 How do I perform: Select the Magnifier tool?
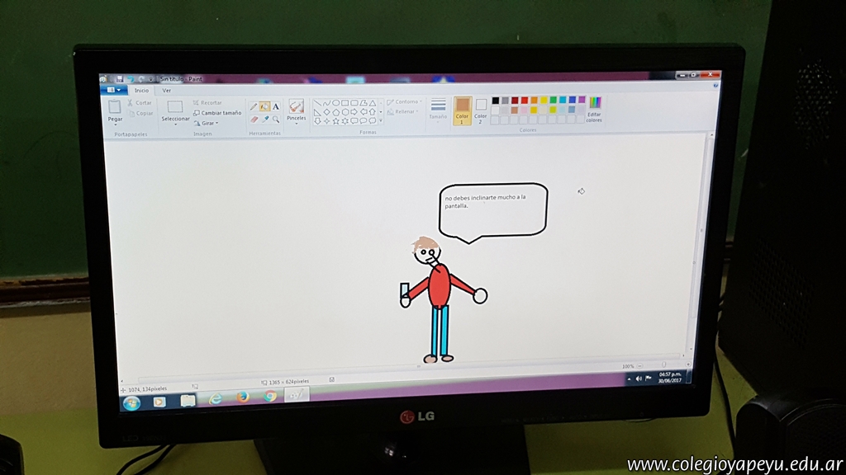(x=275, y=120)
